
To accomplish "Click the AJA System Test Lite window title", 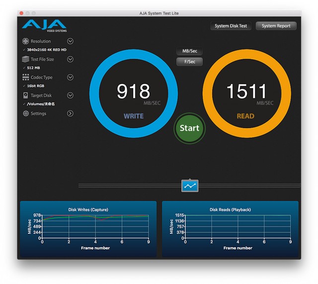I will point(159,13).
